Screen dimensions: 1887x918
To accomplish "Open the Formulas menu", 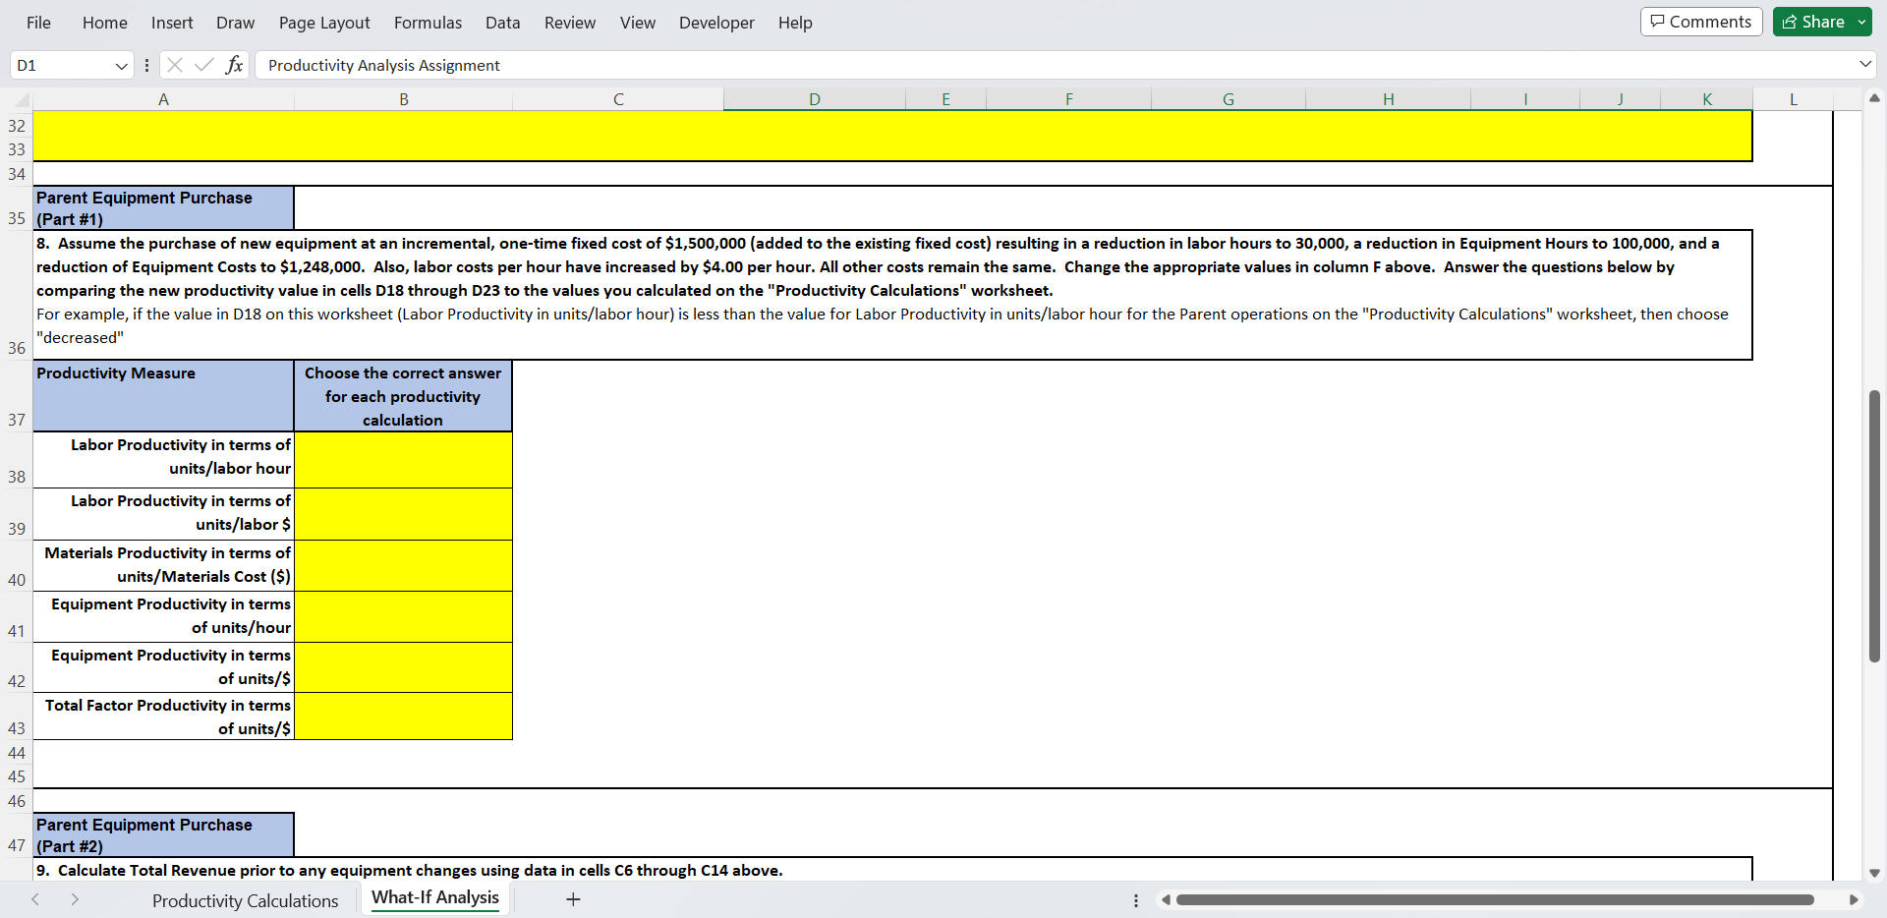I will coord(428,22).
